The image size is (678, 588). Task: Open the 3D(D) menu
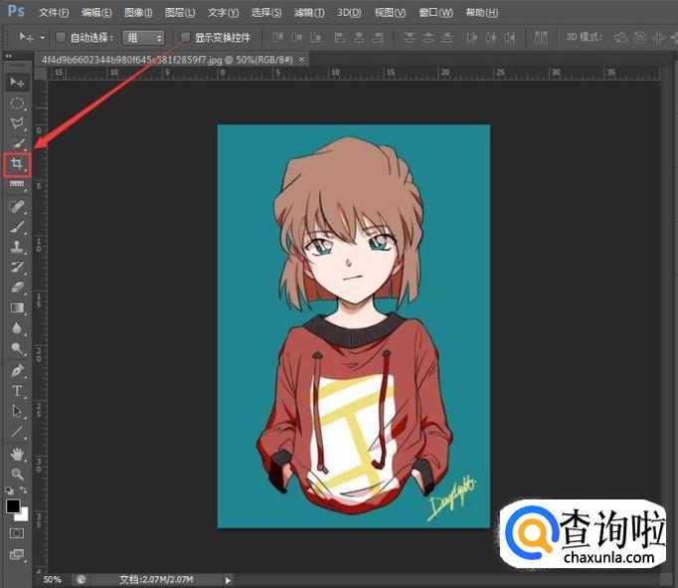click(x=349, y=13)
